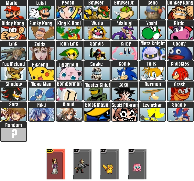Pick Rayman character tile
194x181 pixels.
tap(152, 91)
